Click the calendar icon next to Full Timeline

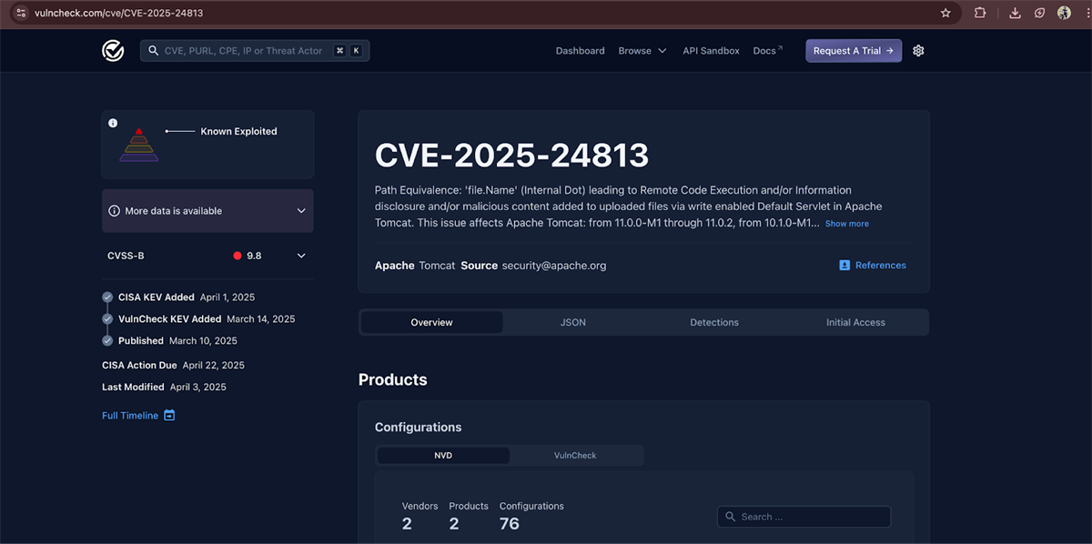(169, 416)
